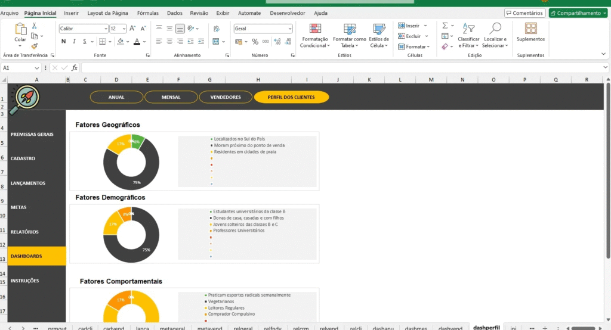Open the Fórmulas ribbon tab
Image resolution: width=611 pixels, height=330 pixels.
147,13
